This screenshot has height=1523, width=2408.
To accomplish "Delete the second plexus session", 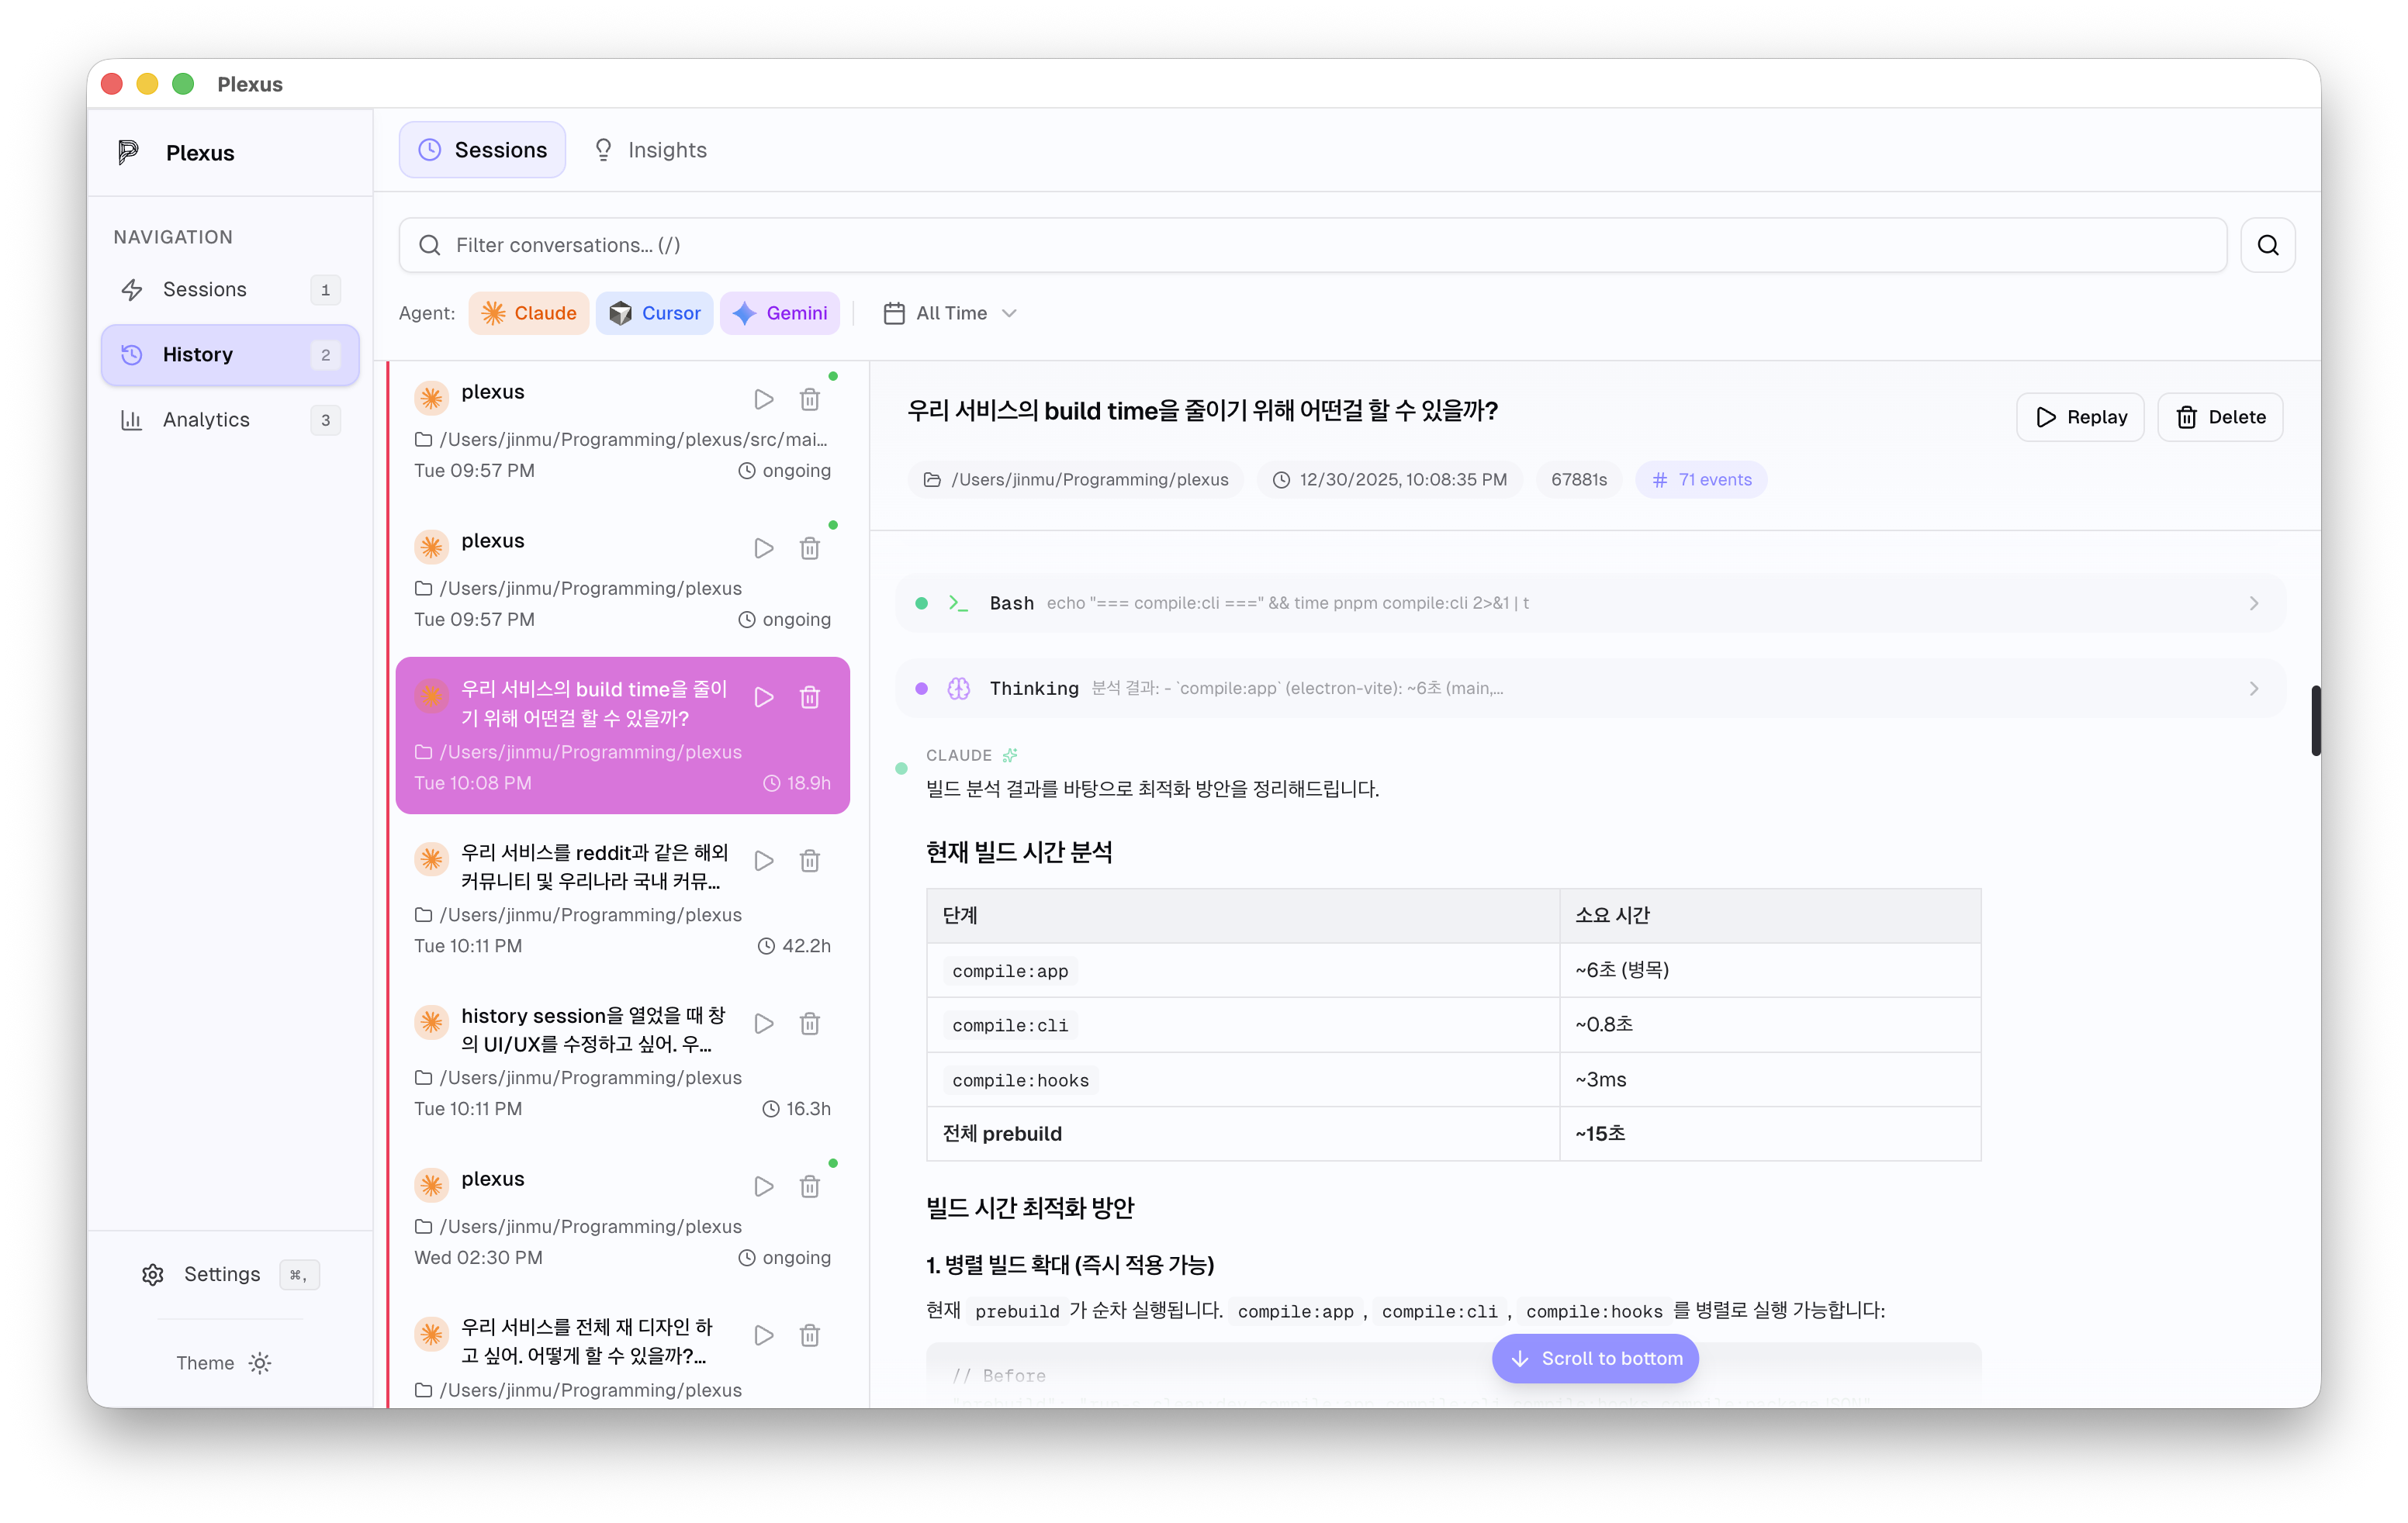I will coord(810,547).
